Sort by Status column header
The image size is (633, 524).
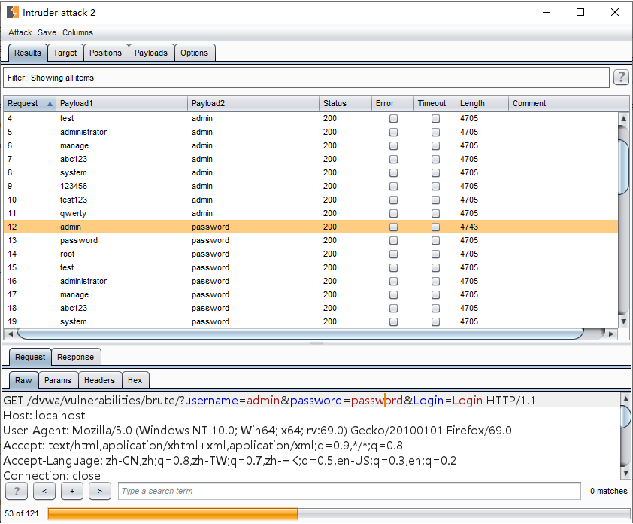(345, 103)
